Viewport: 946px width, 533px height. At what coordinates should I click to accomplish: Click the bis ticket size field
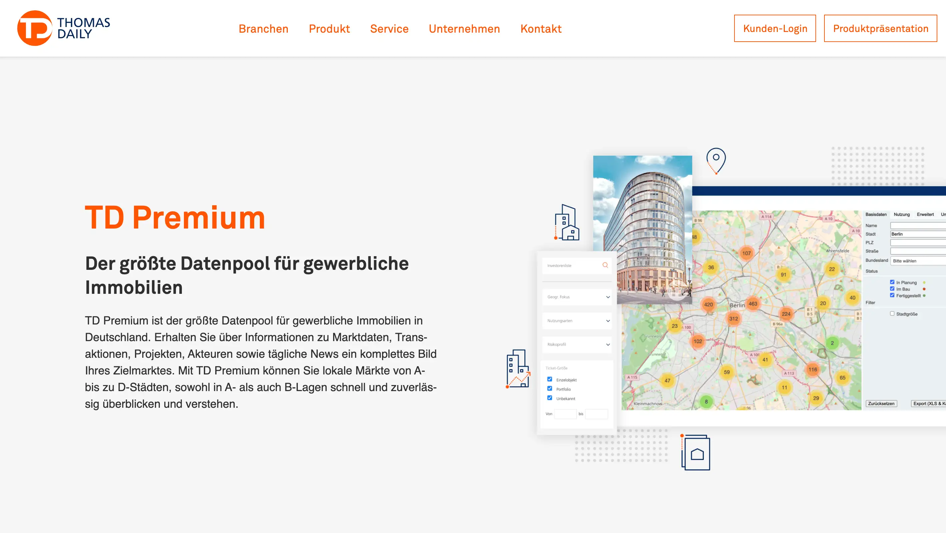click(x=596, y=414)
